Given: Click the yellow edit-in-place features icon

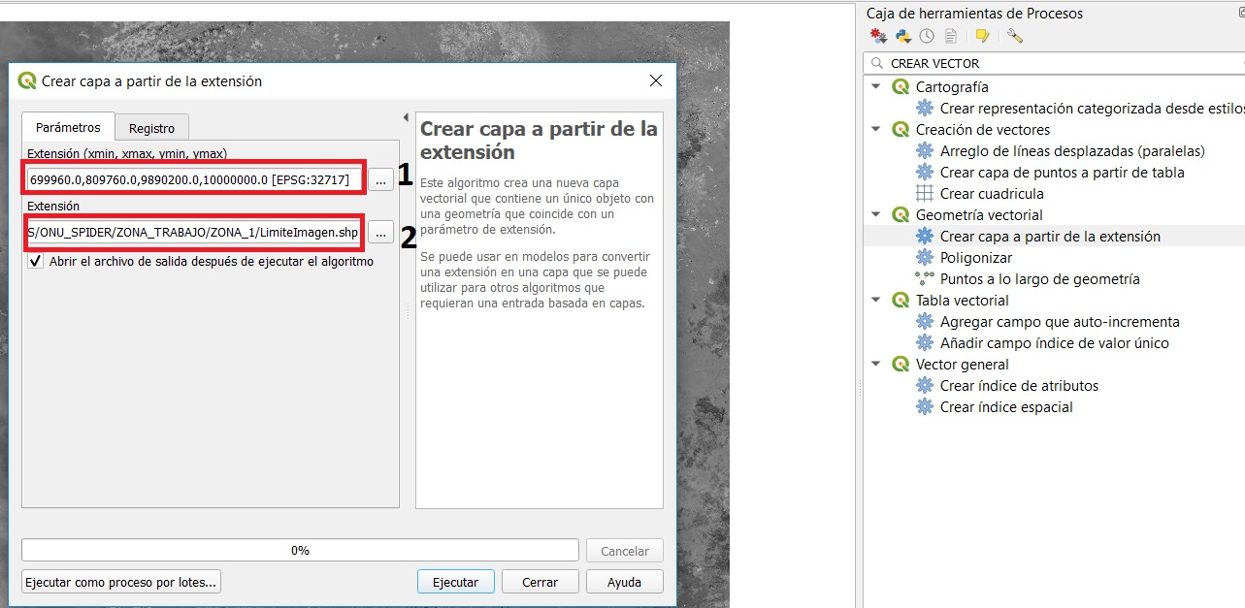Looking at the screenshot, I should point(982,37).
